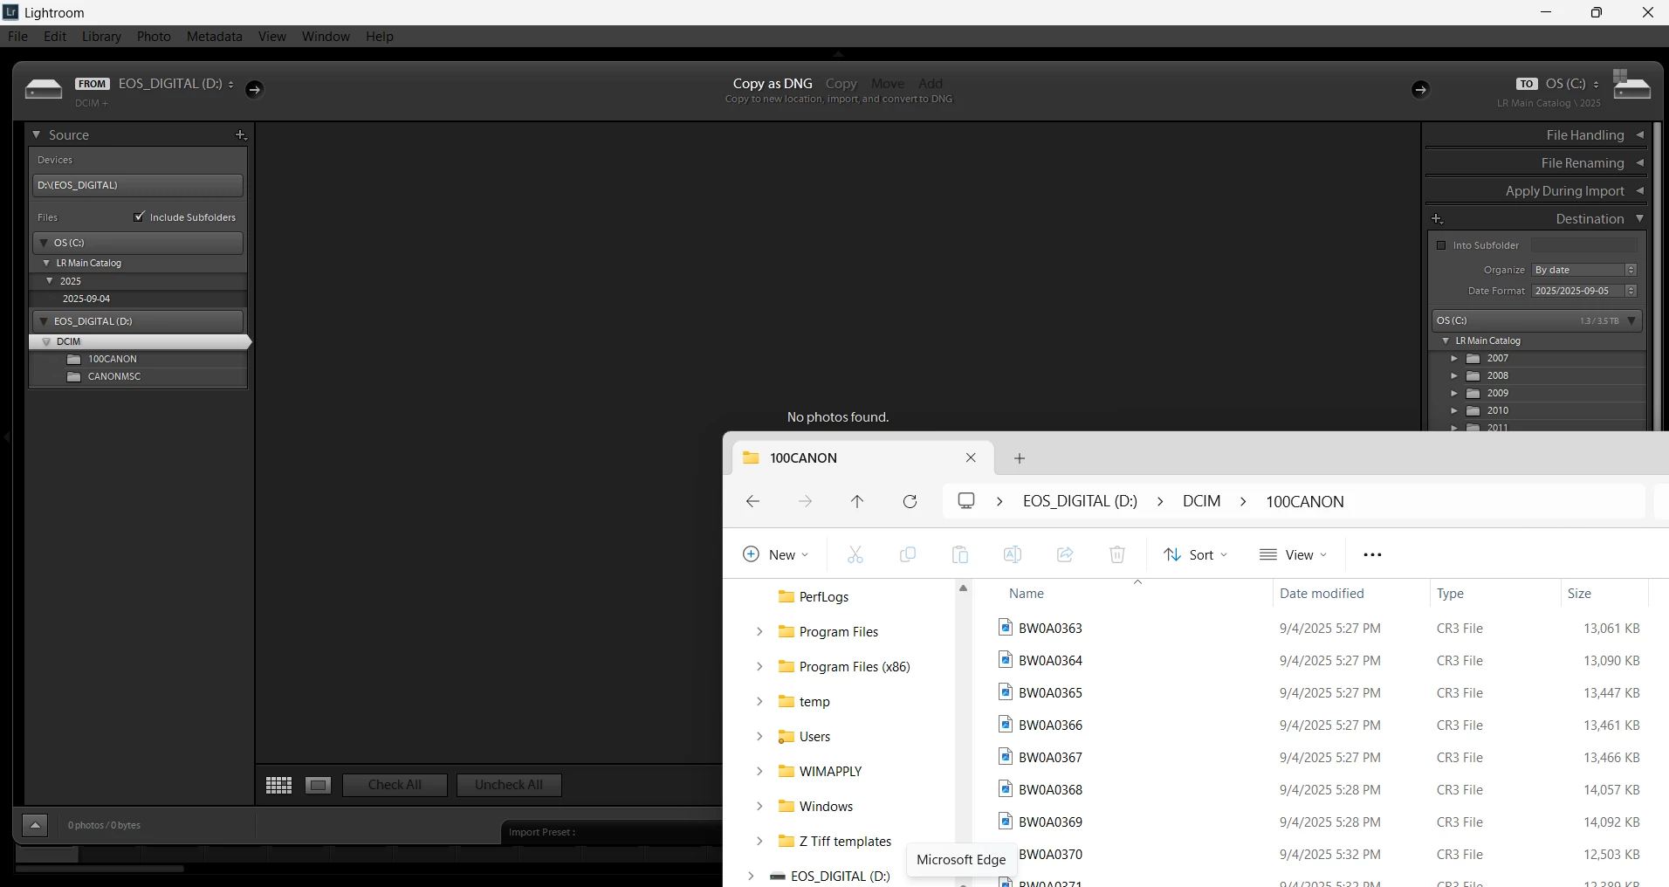Click the BW0A0363 file icon

1006,628
